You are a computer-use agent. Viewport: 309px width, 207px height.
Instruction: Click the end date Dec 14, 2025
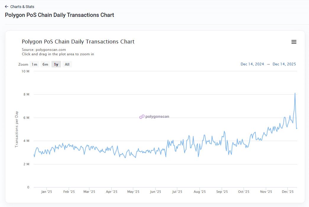[x=284, y=64]
